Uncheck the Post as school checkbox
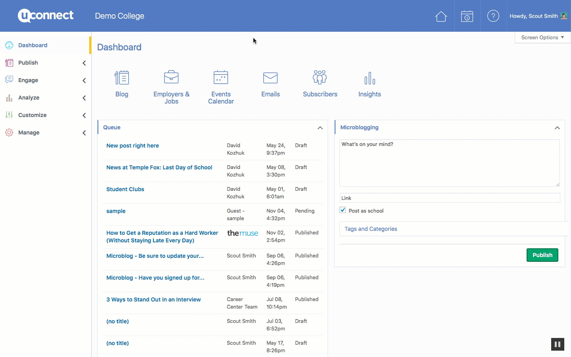The width and height of the screenshot is (571, 357). point(343,210)
